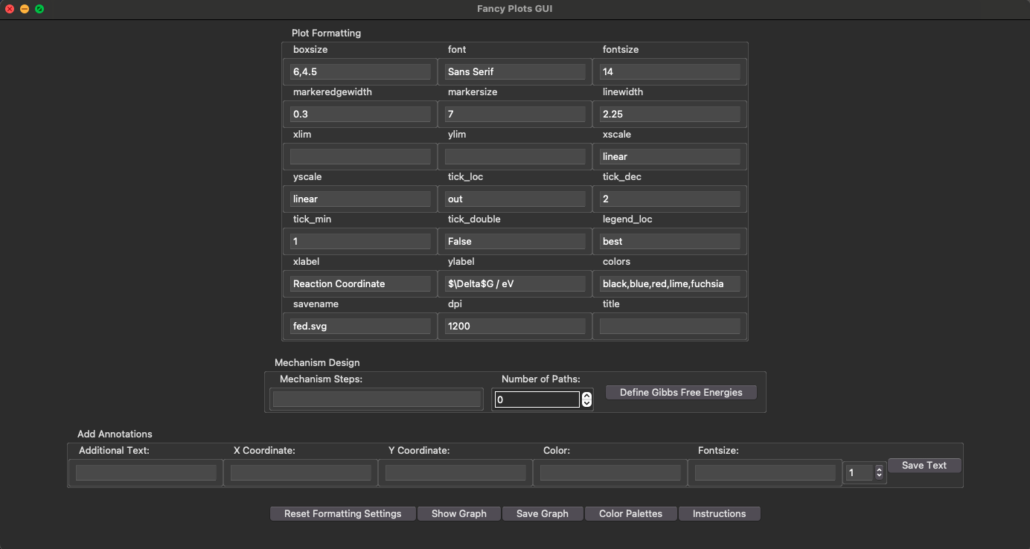
Task: Click the Add Annotations section label
Action: pyautogui.click(x=115, y=434)
